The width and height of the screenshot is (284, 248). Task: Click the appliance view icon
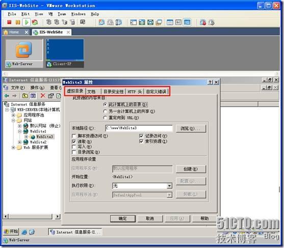point(178,22)
